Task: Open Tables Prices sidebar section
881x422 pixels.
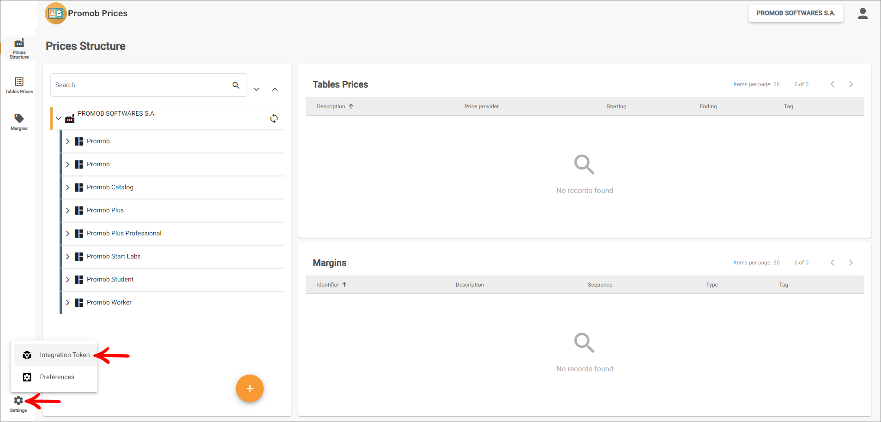Action: [x=19, y=85]
